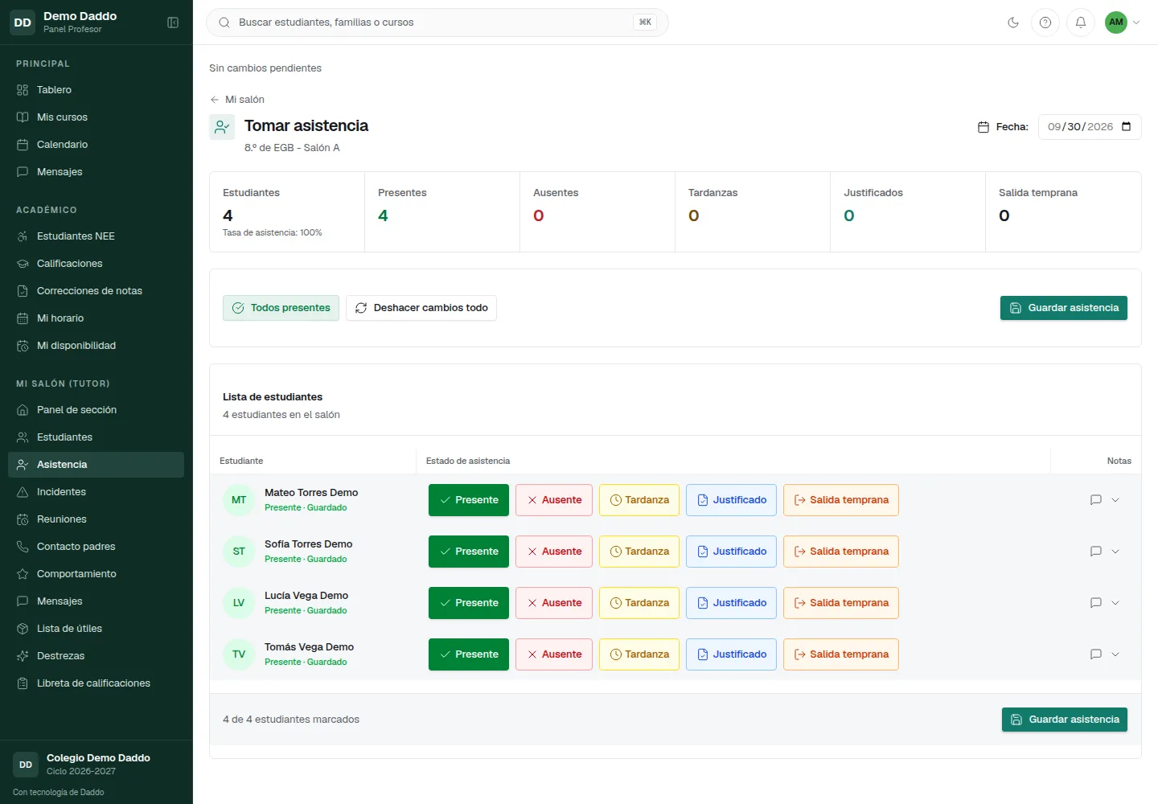1158x804 pixels.
Task: Open note icon for Tomás Vega Demo
Action: tap(1095, 654)
